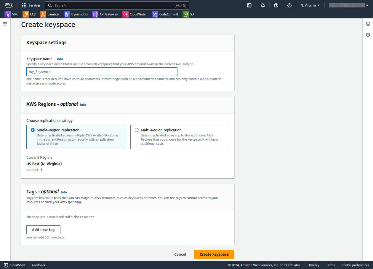
Task: Toggle the left navigation sidebar
Action: coord(5,24)
